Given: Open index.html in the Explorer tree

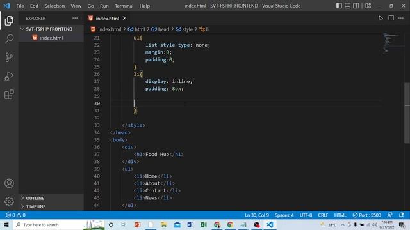Looking at the screenshot, I should pyautogui.click(x=51, y=38).
